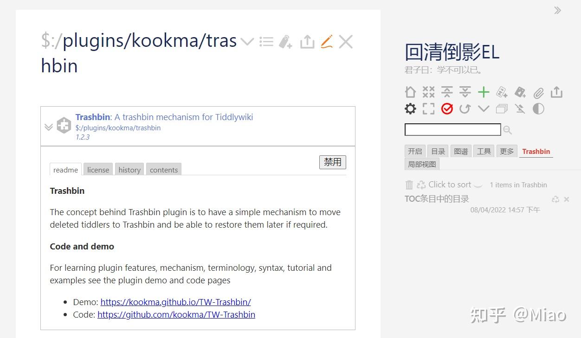This screenshot has width=581, height=338.
Task: Disable the Trashbin plugin via 禁用 button
Action: pyautogui.click(x=332, y=162)
